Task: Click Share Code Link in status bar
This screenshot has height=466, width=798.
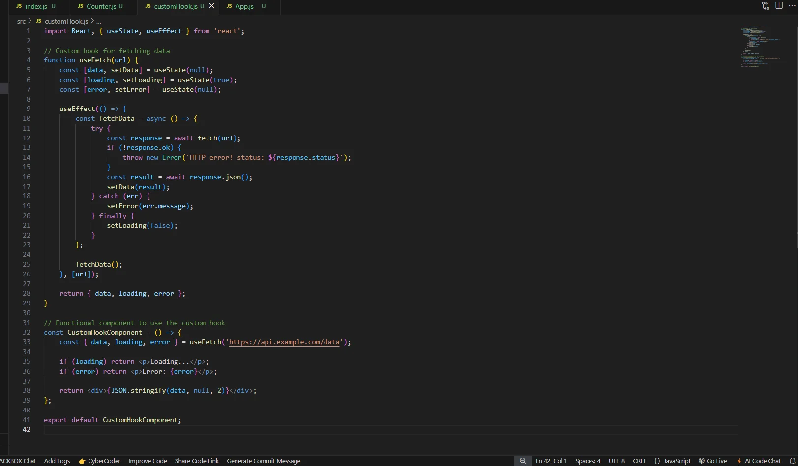Action: pos(197,461)
